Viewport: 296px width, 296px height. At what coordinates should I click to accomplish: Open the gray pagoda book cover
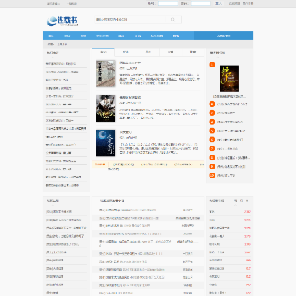click(x=106, y=74)
